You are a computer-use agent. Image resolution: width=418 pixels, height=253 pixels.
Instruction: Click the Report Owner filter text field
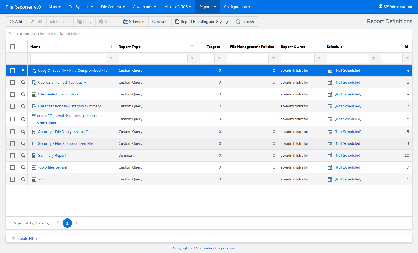297,59
